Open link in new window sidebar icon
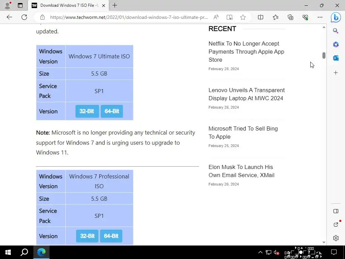 [336, 225]
